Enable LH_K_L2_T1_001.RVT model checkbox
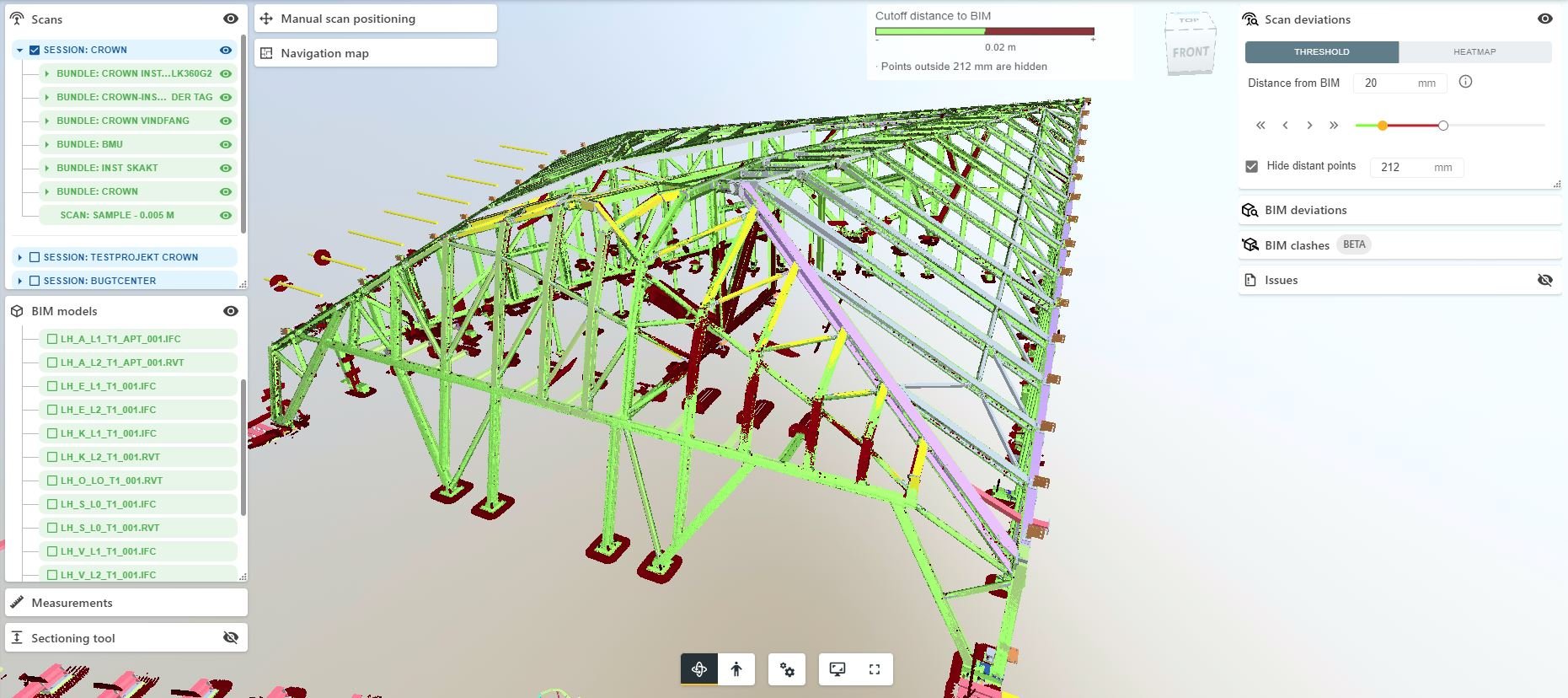This screenshot has height=698, width=1568. point(52,457)
